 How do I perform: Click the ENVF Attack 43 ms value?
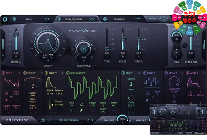point(50,94)
